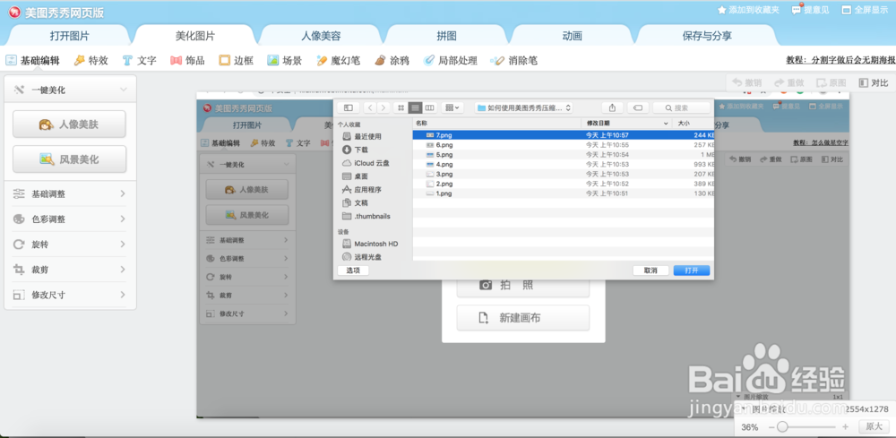
Task: Select icon view in the pictured file dialog
Action: tap(401, 107)
